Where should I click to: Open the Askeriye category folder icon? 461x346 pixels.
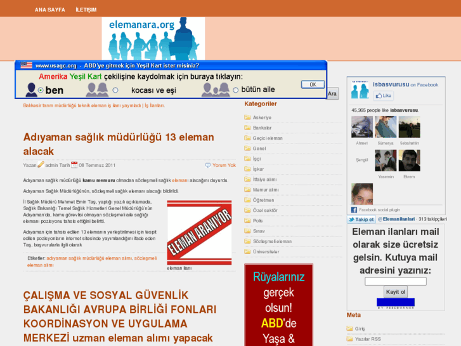tap(247, 117)
